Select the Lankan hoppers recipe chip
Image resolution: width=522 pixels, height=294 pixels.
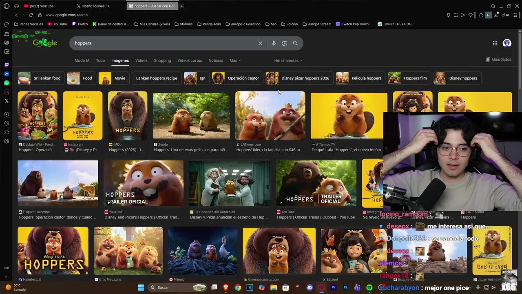pos(157,78)
